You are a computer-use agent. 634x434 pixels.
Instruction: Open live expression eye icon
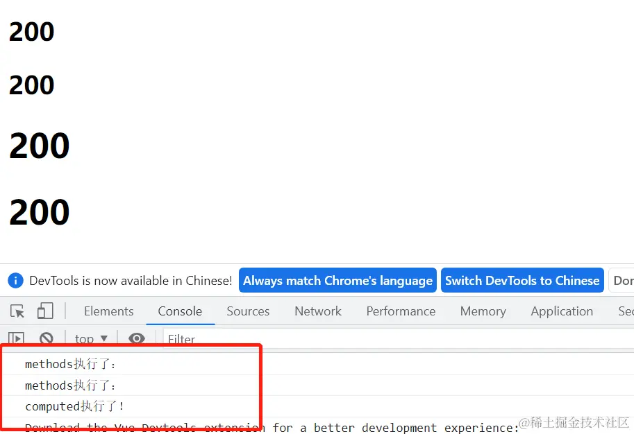(137, 338)
